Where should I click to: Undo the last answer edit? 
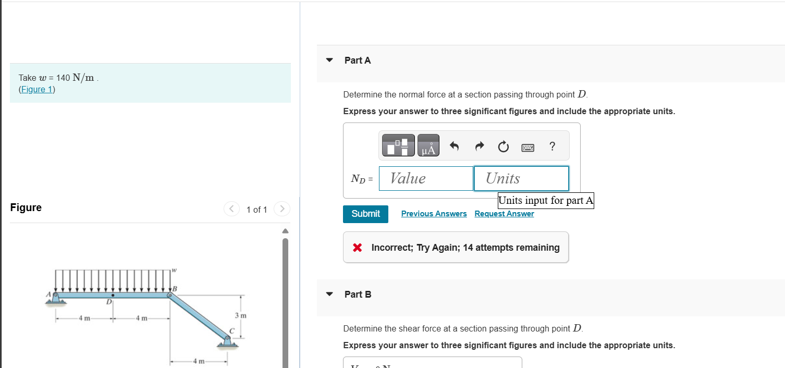[x=454, y=147]
